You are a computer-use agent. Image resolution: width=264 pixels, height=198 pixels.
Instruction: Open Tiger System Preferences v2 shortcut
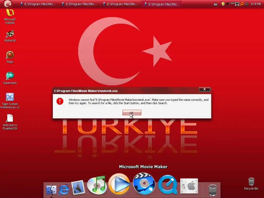pyautogui.click(x=10, y=101)
